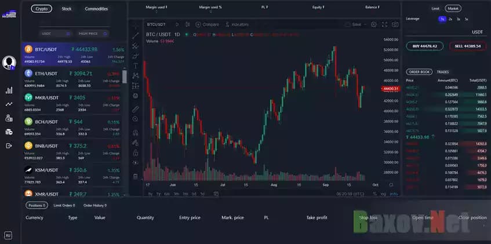Open the HIGH PRICE sort dropdown
Viewport: 491px width, 244px height.
93,34
